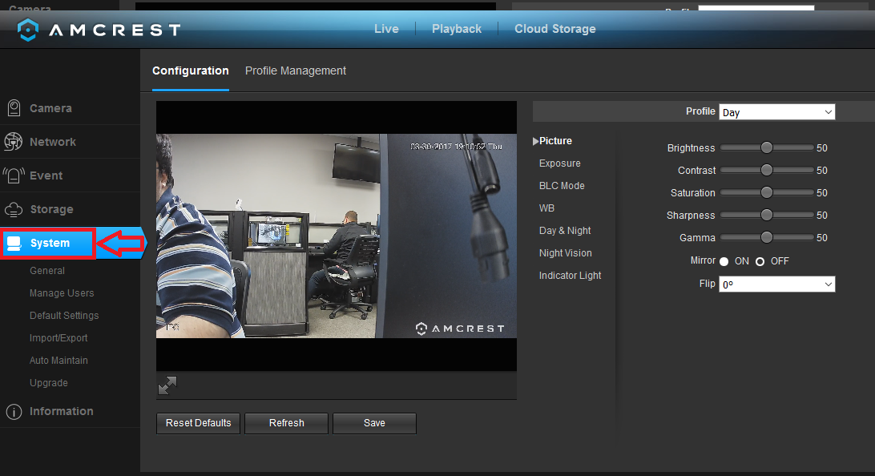This screenshot has height=476, width=875.
Task: Open the Profile dropdown showing Day
Action: (x=776, y=112)
